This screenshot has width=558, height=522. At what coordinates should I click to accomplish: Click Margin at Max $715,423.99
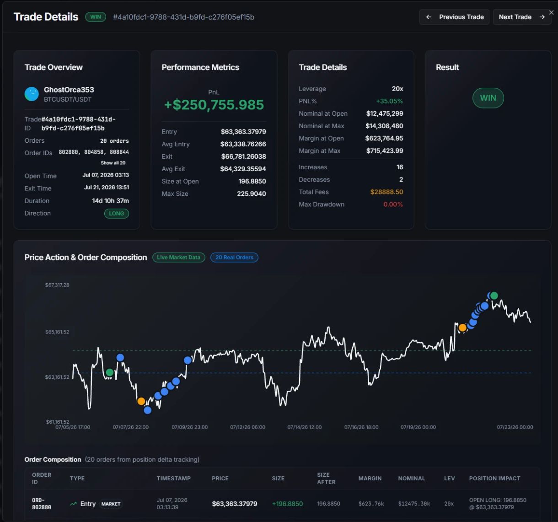(x=385, y=151)
